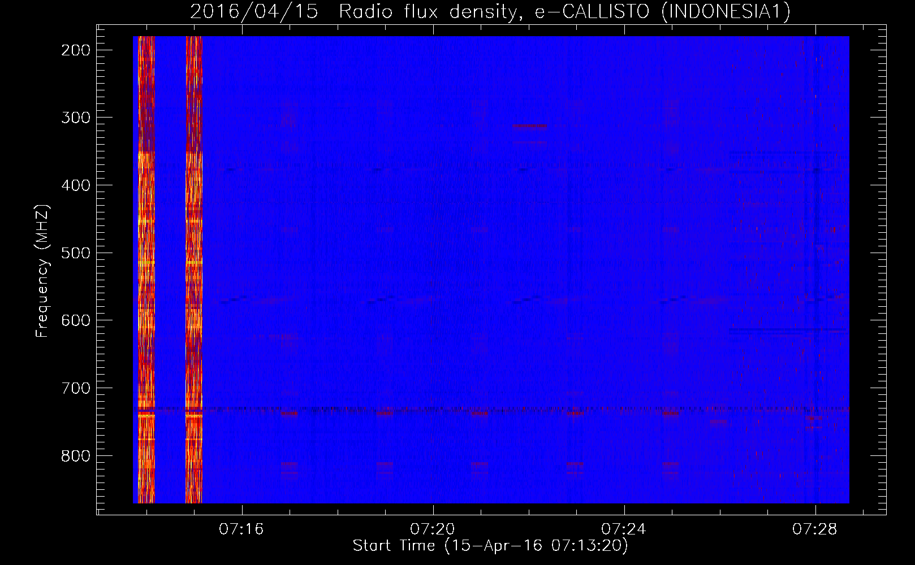Viewport: 915px width, 565px height.
Task: Click the Frequency (MHZ) axis title
Action: pos(42,271)
